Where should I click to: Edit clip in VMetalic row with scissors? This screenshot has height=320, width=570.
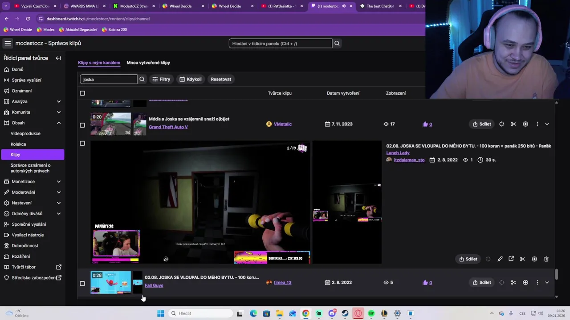pos(513,124)
